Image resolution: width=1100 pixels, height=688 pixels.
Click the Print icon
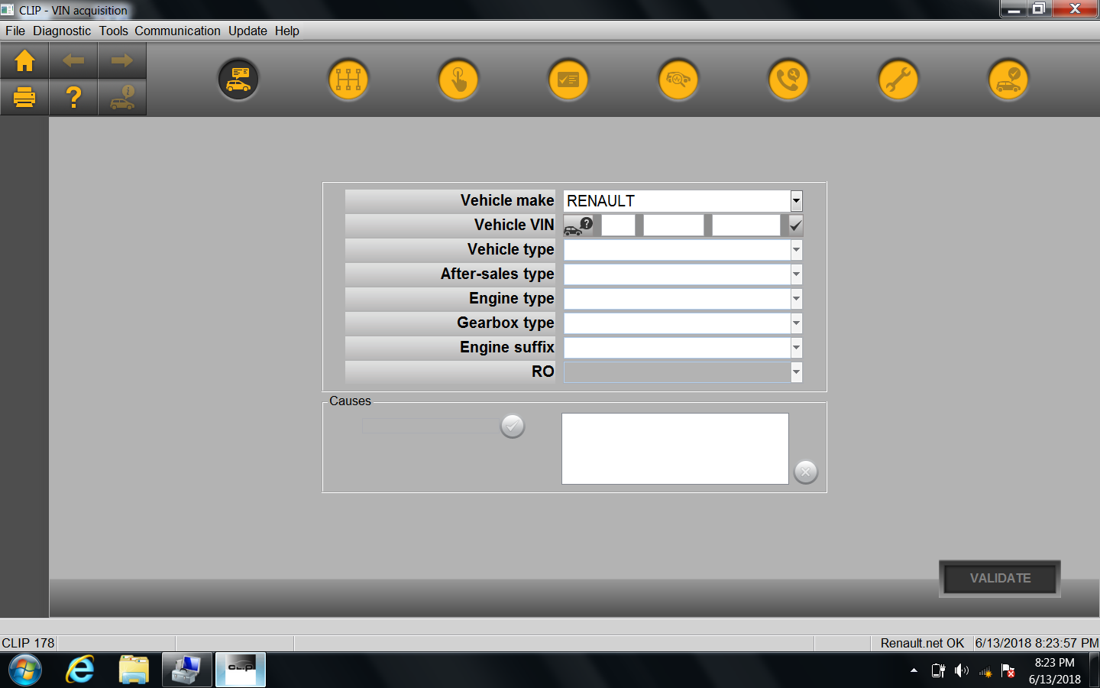tap(24, 98)
